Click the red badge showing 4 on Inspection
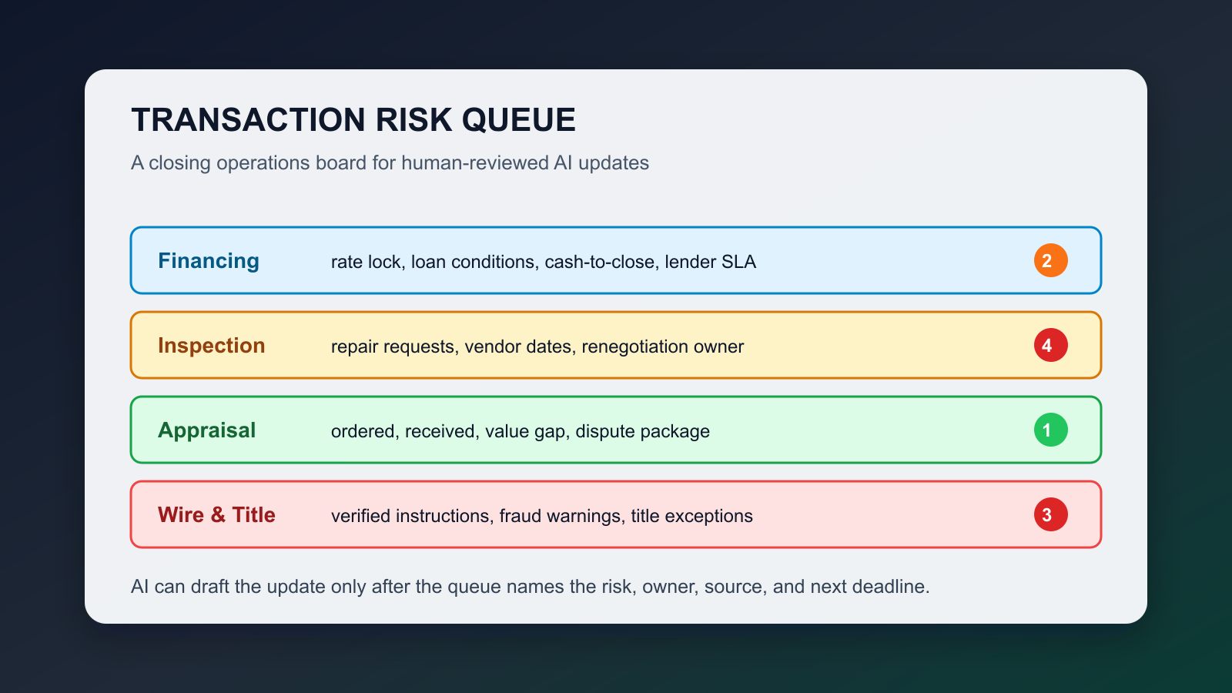The height and width of the screenshot is (693, 1232). [1050, 345]
